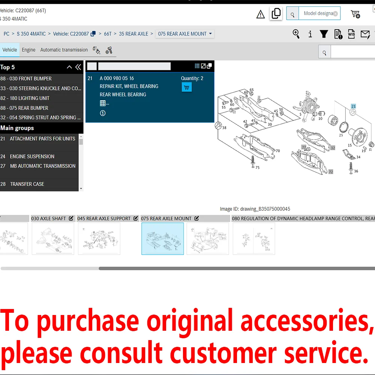Click the filter funnel icon
Screen dimensions: 375x375
tap(324, 34)
